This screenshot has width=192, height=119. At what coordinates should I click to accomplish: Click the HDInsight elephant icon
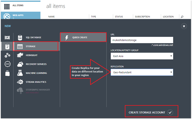click(x=20, y=55)
